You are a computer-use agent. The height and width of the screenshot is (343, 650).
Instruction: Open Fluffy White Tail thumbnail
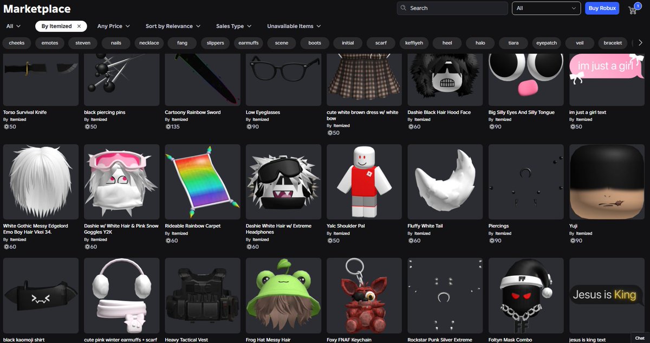[445, 182]
